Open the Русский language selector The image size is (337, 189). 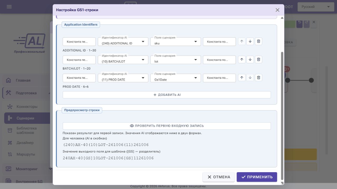(x=316, y=7)
